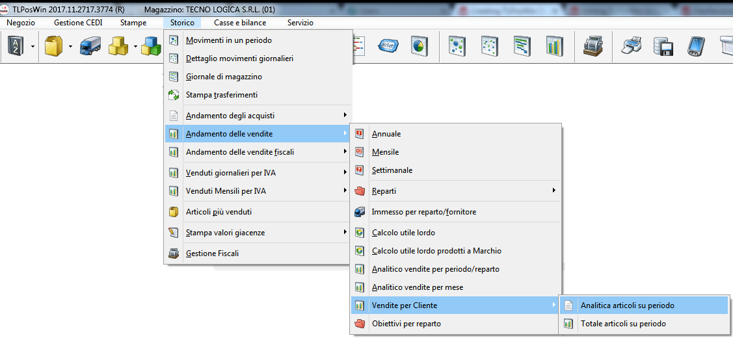Click the green bar chart toolbar icon
Image resolution: width=733 pixels, height=338 pixels.
coord(554,46)
